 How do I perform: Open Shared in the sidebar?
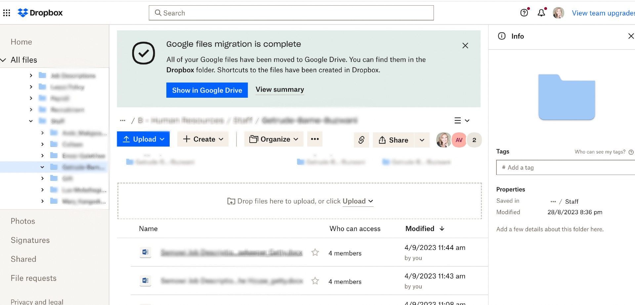point(23,259)
